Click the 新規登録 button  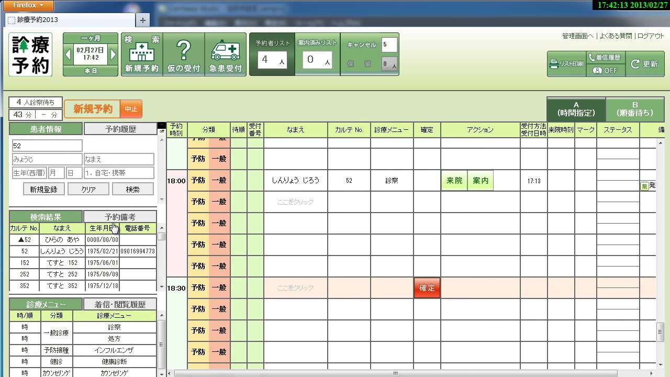point(43,189)
